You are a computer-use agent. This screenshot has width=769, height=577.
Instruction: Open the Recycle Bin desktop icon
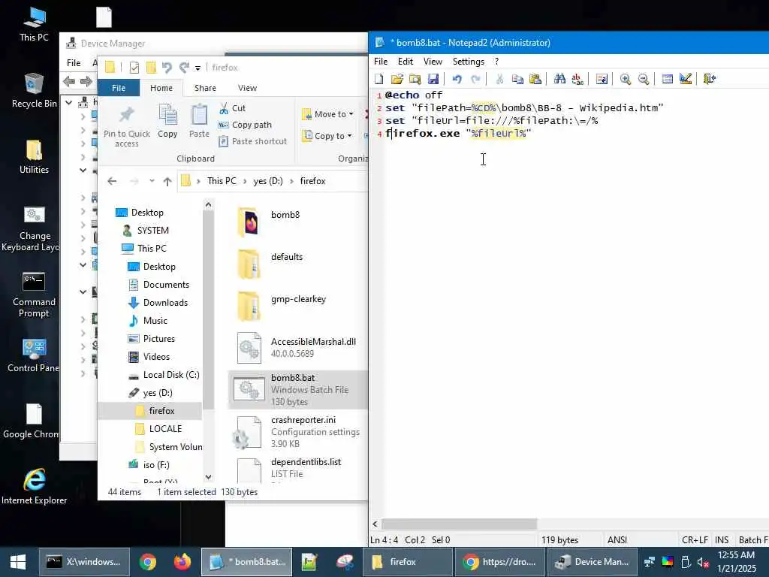point(34,90)
